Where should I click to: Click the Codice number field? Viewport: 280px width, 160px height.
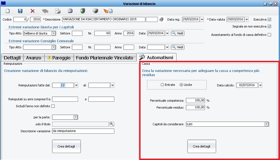[x=20, y=19]
